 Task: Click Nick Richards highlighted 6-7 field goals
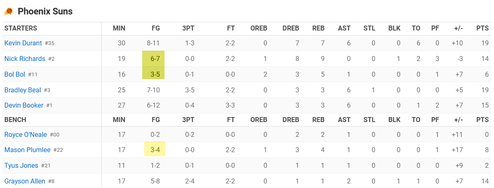pos(153,59)
